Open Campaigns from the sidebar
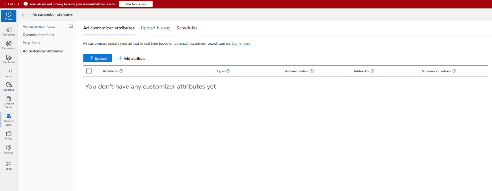This screenshot has height=191, width=492. click(9, 30)
